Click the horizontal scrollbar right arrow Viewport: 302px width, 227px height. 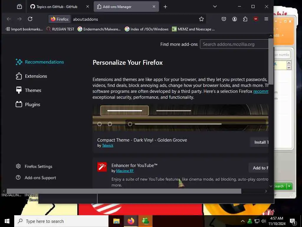(x=266, y=191)
